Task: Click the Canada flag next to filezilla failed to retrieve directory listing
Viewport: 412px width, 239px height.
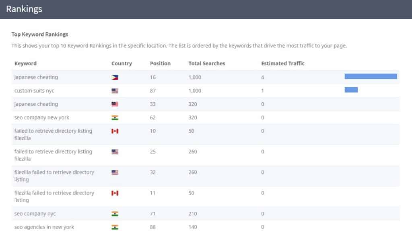Action: (115, 193)
